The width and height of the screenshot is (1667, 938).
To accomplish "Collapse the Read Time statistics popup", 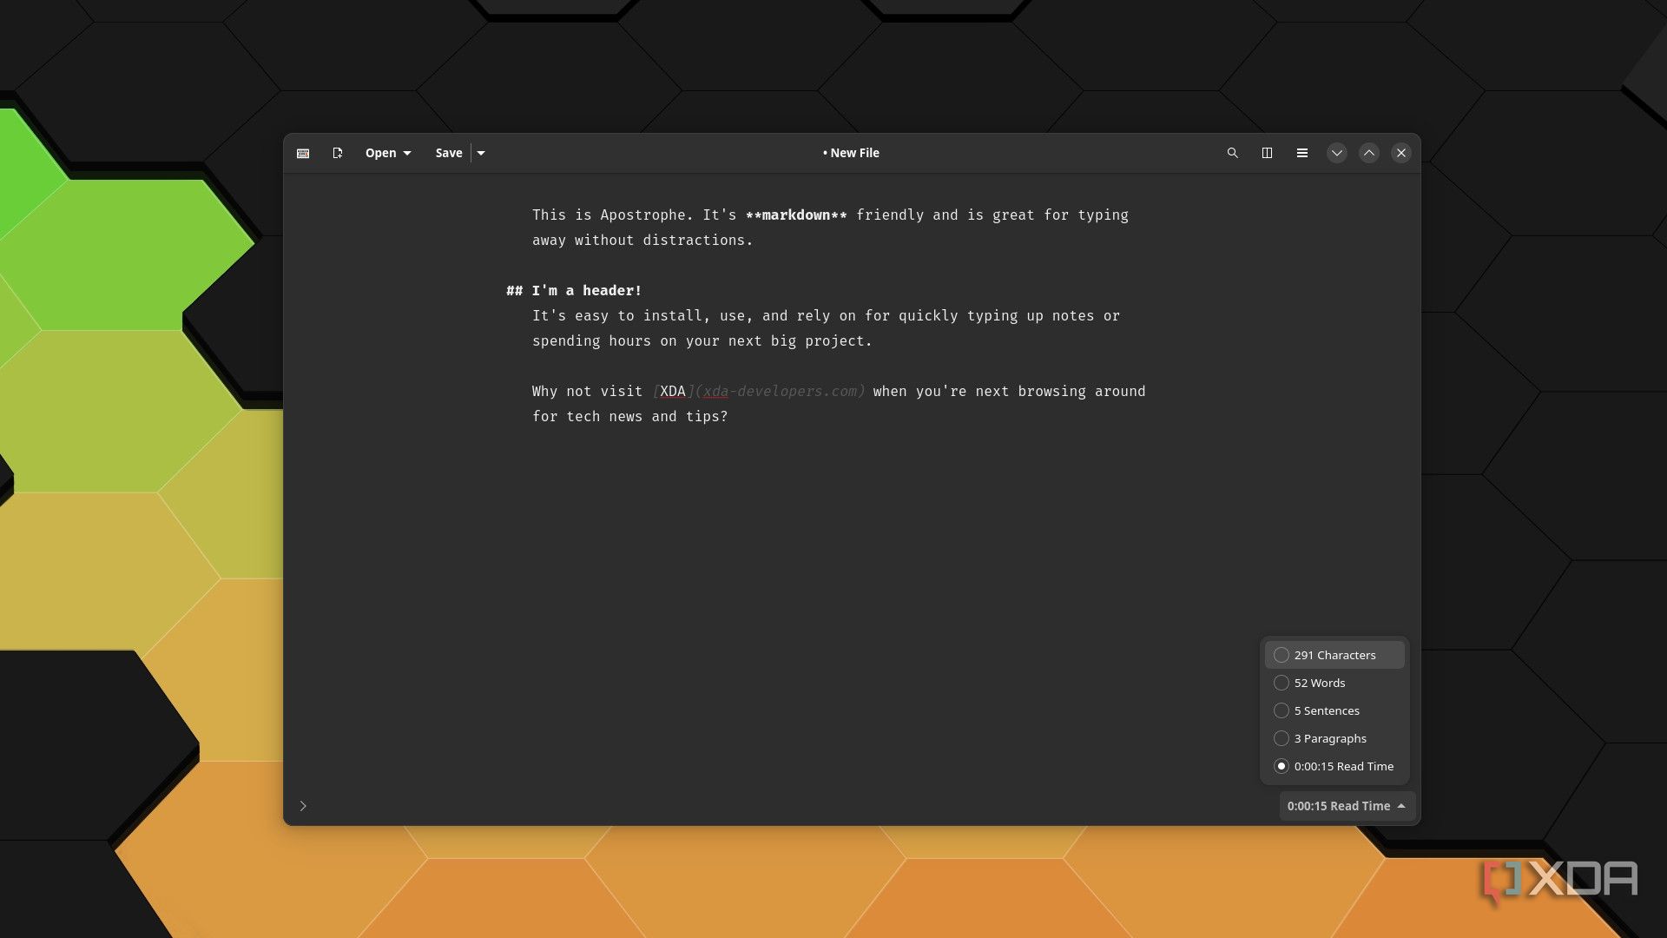I will (1346, 806).
